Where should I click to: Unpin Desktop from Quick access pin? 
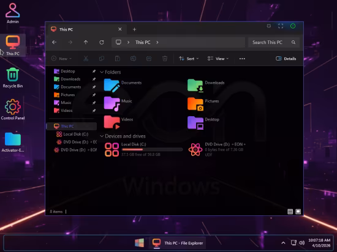[94, 71]
